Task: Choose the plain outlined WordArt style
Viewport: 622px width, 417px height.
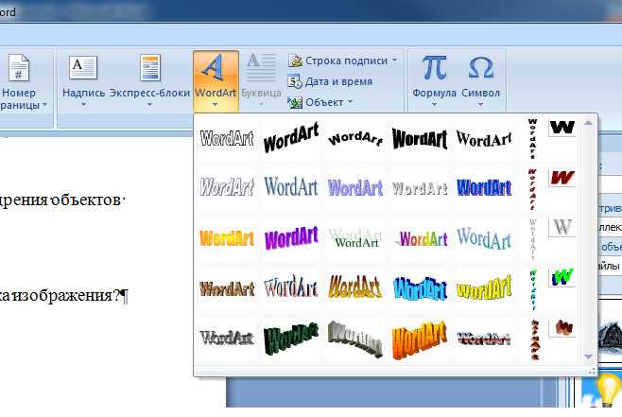Action: pyautogui.click(x=227, y=139)
